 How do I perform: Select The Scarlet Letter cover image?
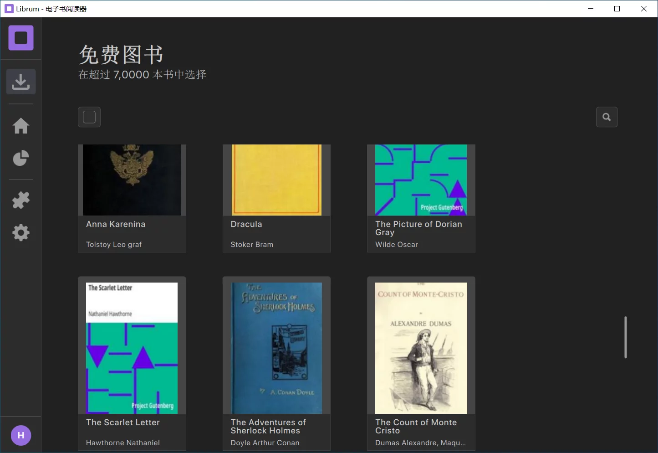pyautogui.click(x=132, y=348)
